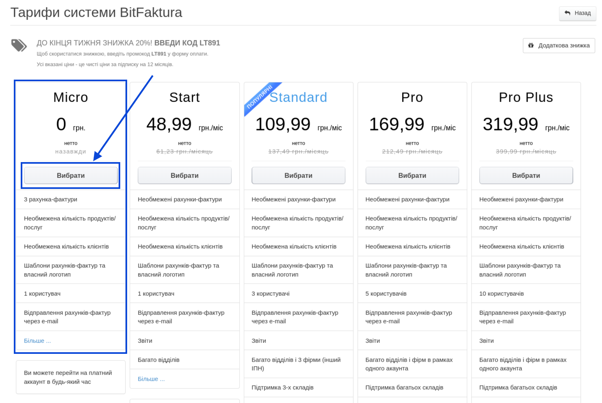The height and width of the screenshot is (403, 602).
Task: Click the back arrow icon beside Назад
Action: 567,13
